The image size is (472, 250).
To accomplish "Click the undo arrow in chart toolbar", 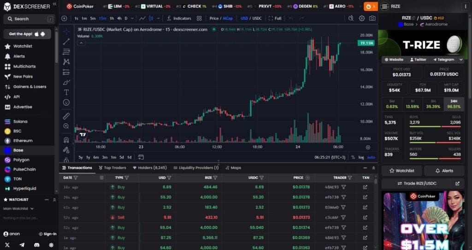I will (x=291, y=18).
